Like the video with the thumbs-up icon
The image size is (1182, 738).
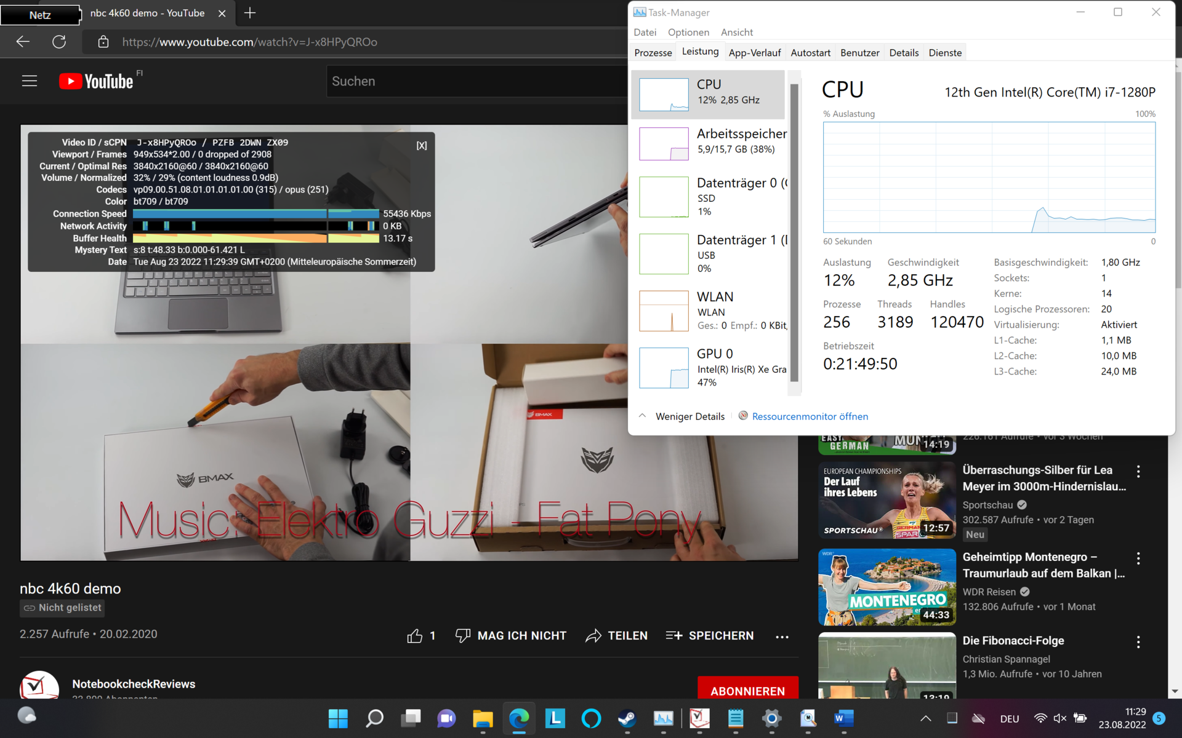(415, 636)
